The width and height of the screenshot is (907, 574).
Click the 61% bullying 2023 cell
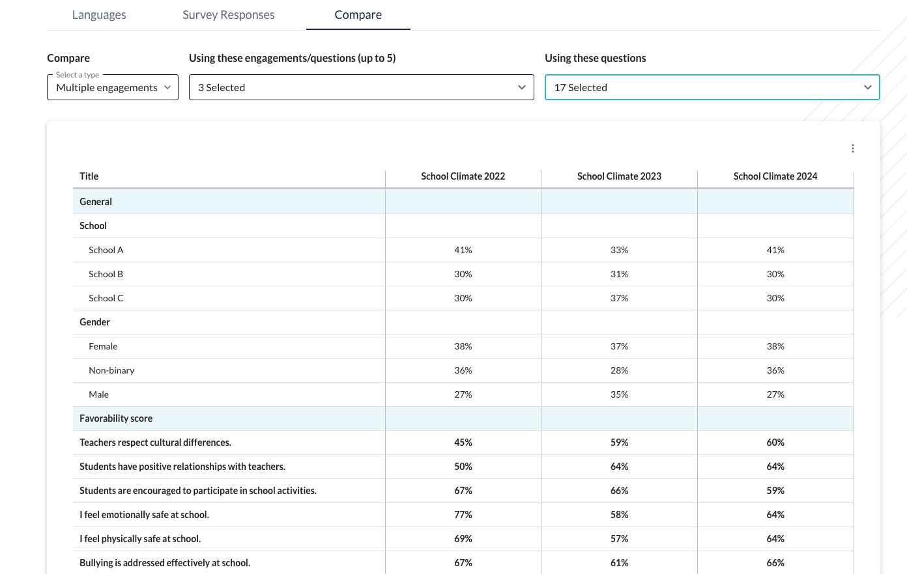tap(620, 563)
